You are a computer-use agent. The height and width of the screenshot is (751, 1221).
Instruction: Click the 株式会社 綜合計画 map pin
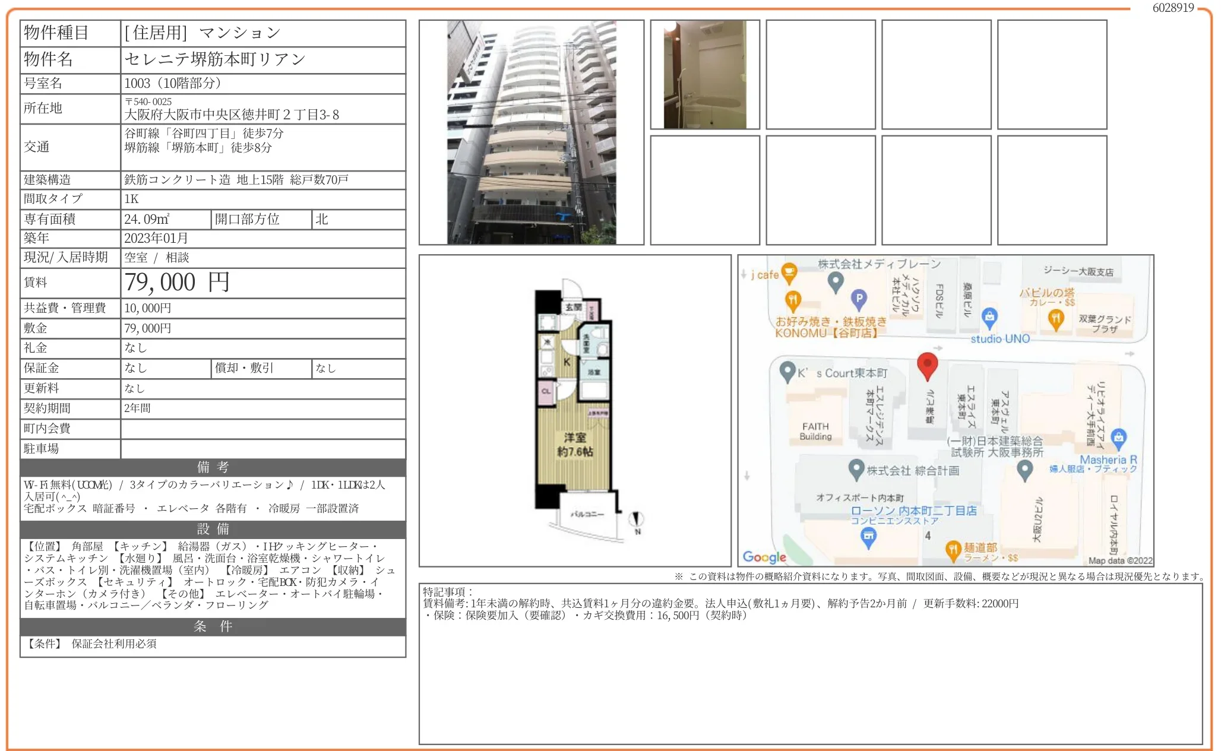point(856,469)
